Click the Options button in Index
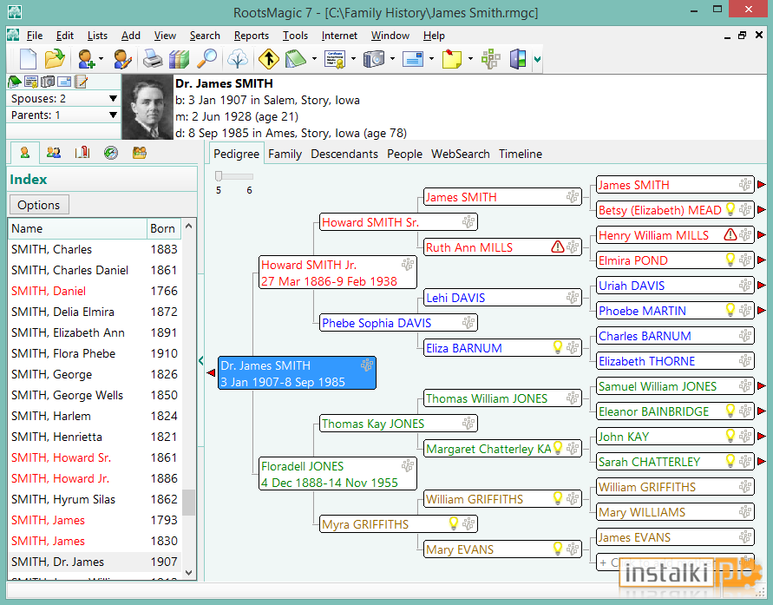The width and height of the screenshot is (773, 605). tap(39, 205)
